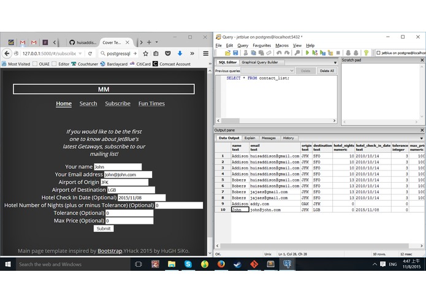The image size is (426, 302).
Task: Run the Execute pgScript icon
Action: tap(315, 53)
